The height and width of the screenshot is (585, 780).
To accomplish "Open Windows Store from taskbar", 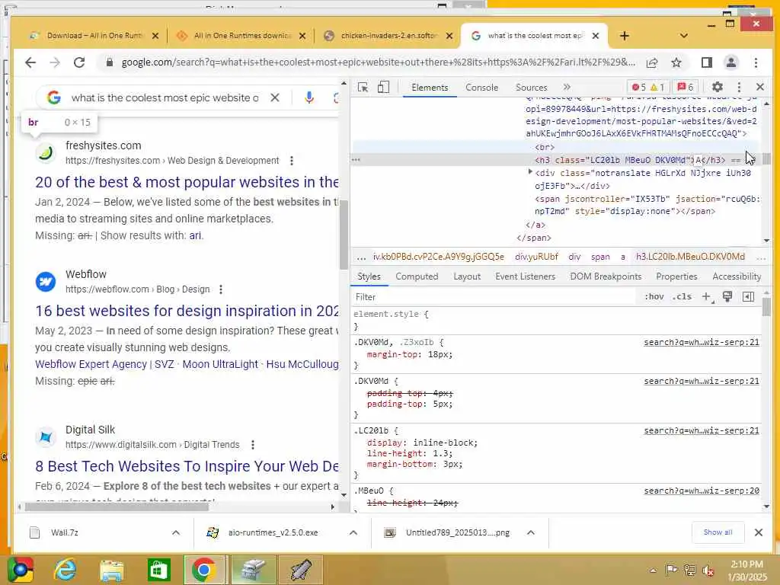I will (158, 570).
